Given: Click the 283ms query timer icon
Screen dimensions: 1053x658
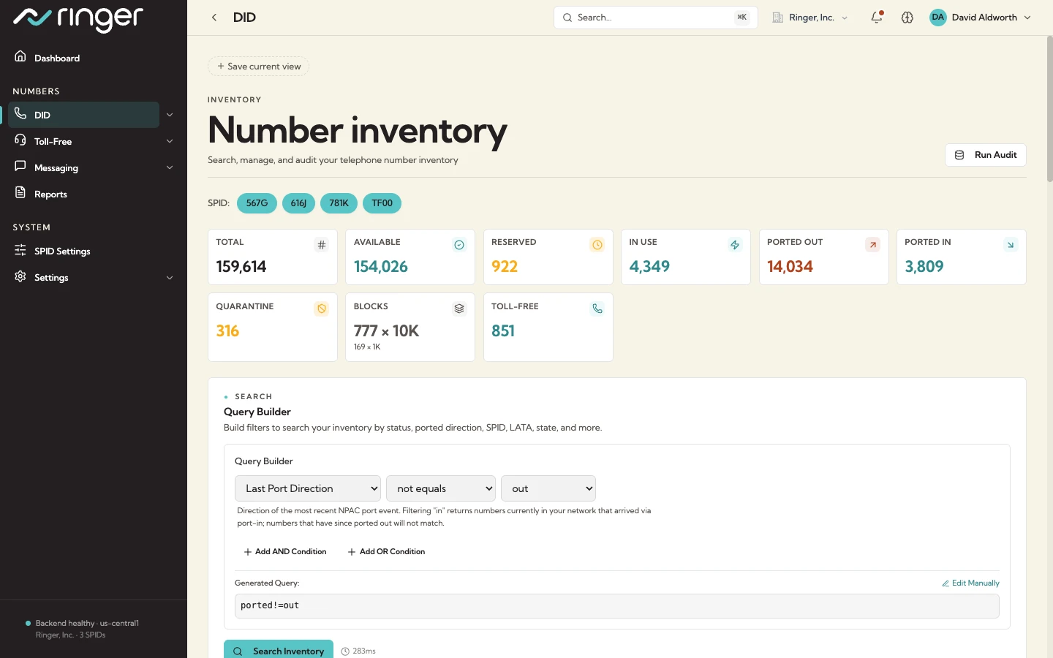Looking at the screenshot, I should click(345, 651).
